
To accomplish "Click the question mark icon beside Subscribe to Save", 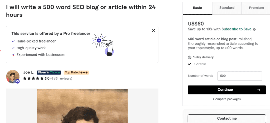I will click(x=254, y=29).
